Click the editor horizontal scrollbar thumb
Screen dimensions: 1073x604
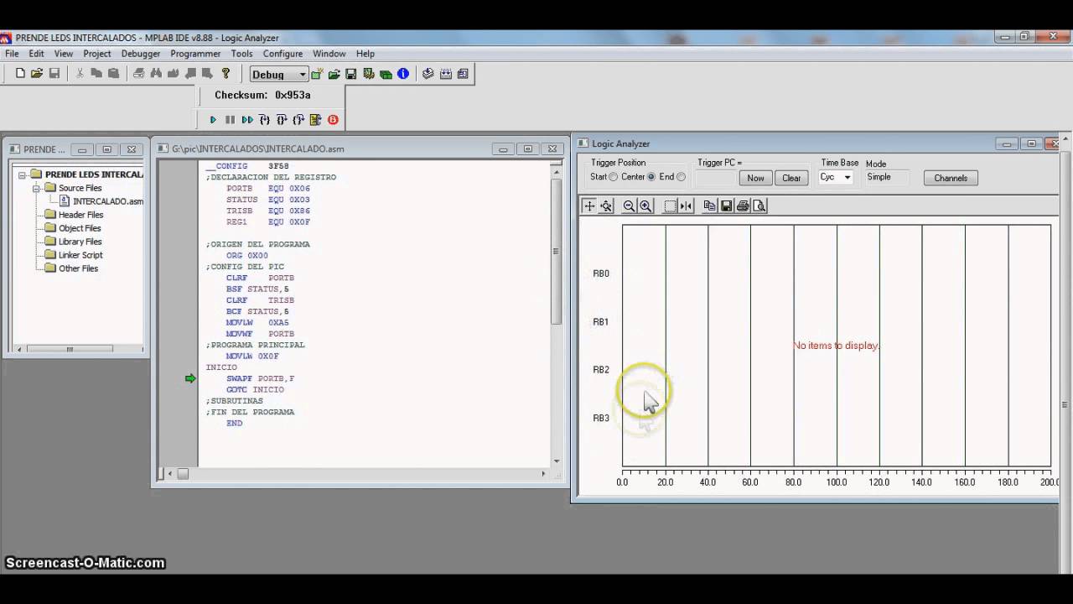click(x=183, y=474)
